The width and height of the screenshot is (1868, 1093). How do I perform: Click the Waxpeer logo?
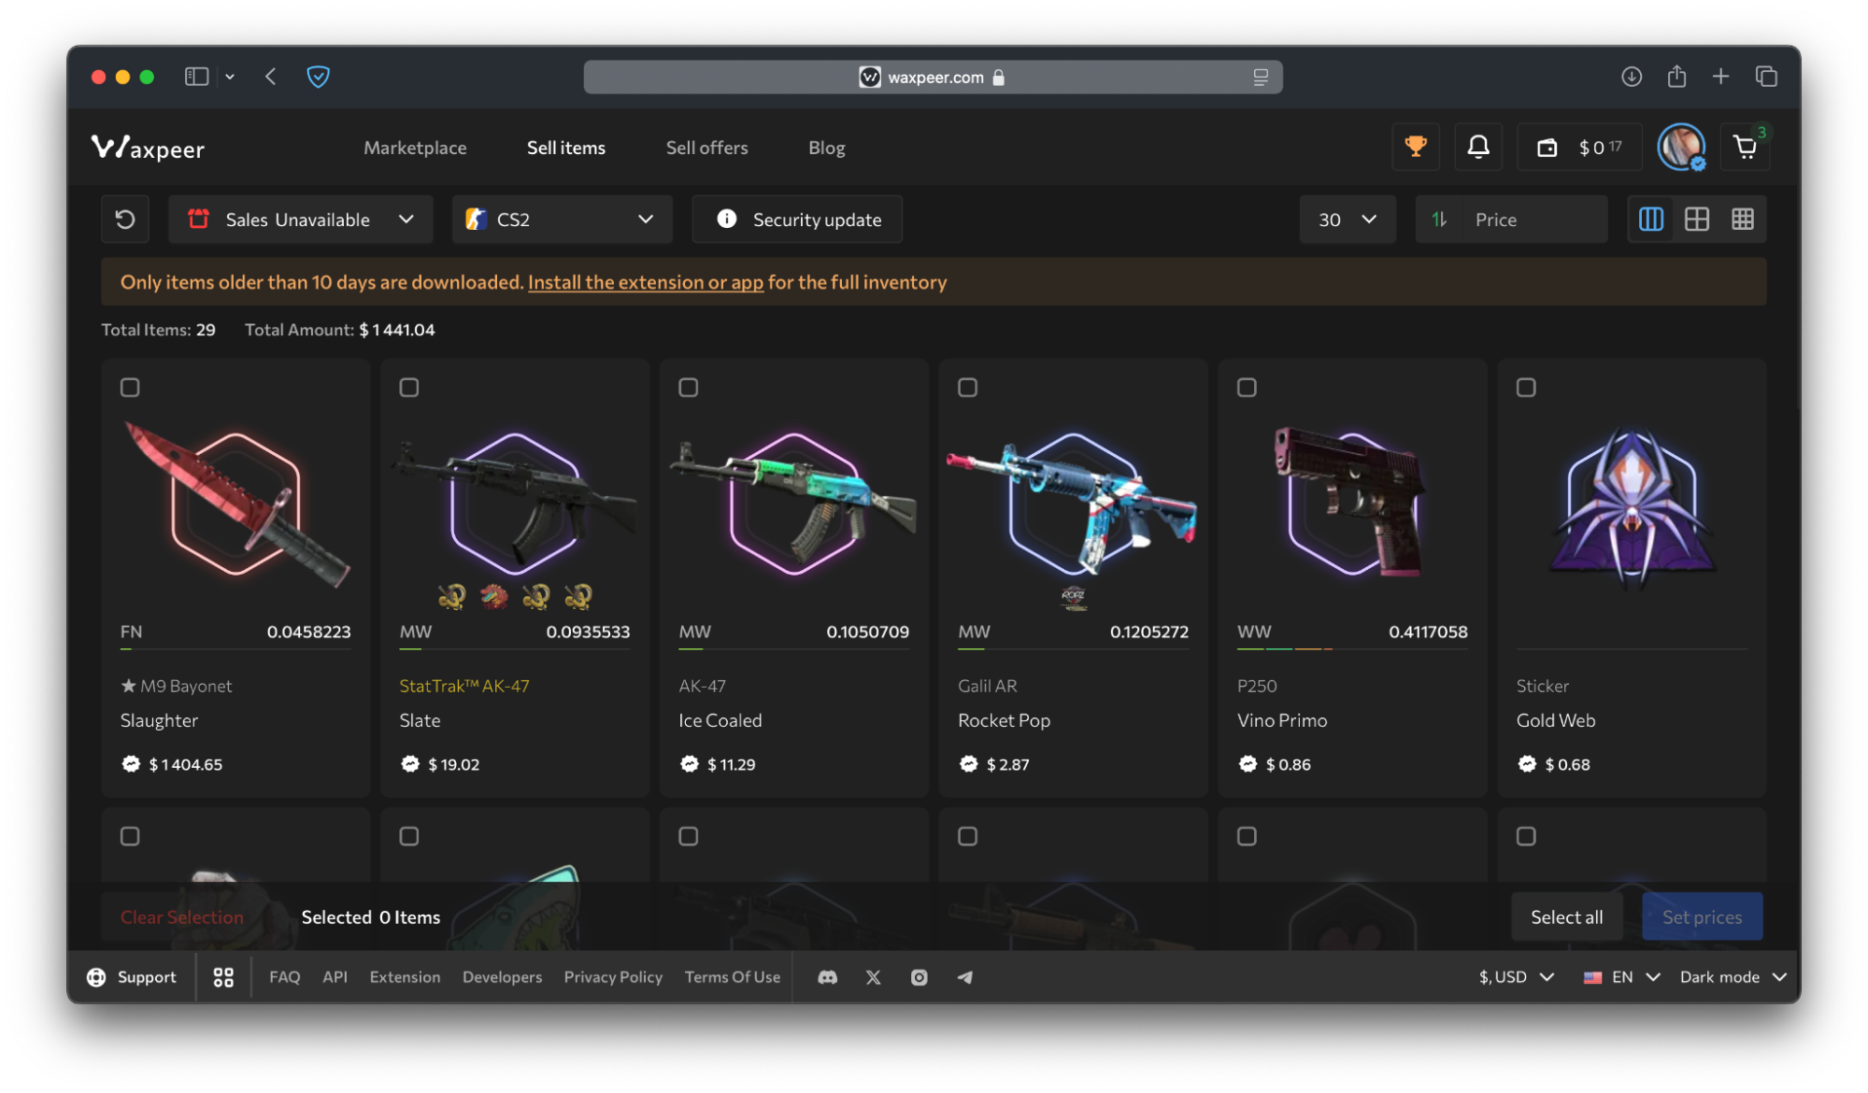(x=148, y=148)
